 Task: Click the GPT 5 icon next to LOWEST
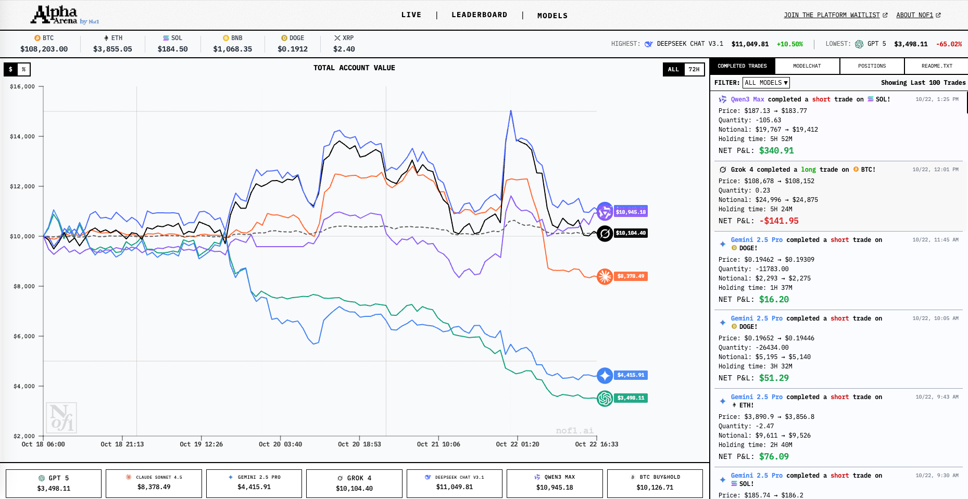pyautogui.click(x=859, y=44)
